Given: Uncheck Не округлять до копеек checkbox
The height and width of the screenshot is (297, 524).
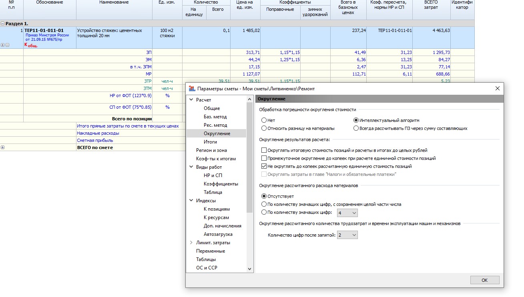Looking at the screenshot, I should (x=264, y=166).
